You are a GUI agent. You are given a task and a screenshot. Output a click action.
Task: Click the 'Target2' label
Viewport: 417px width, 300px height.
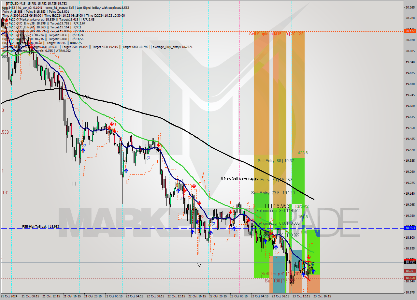coord(301,206)
